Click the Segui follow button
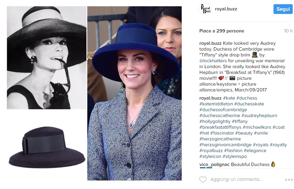 (283, 9)
